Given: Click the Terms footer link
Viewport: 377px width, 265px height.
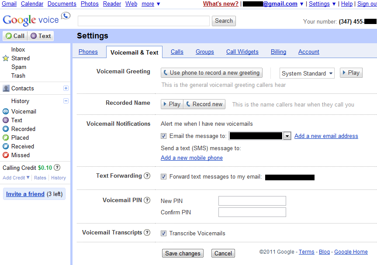Looking at the screenshot, I should click(307, 252).
